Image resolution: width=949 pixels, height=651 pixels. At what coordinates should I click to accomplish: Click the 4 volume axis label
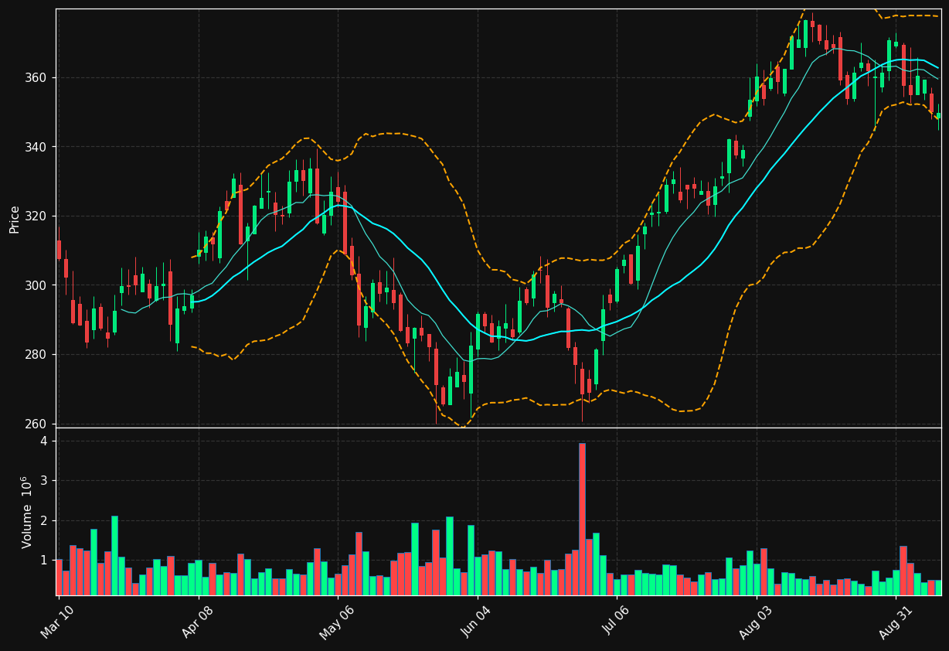click(44, 441)
